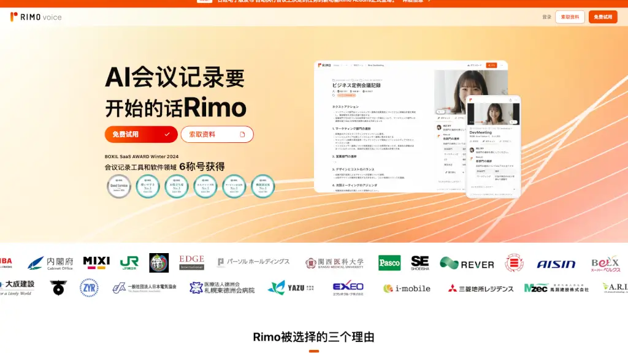628x353 pixels.
Task: Click the download icon in the meeting record mockup
Action: click(468, 66)
